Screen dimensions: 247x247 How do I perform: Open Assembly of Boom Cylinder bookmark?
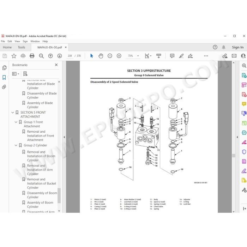40,204
